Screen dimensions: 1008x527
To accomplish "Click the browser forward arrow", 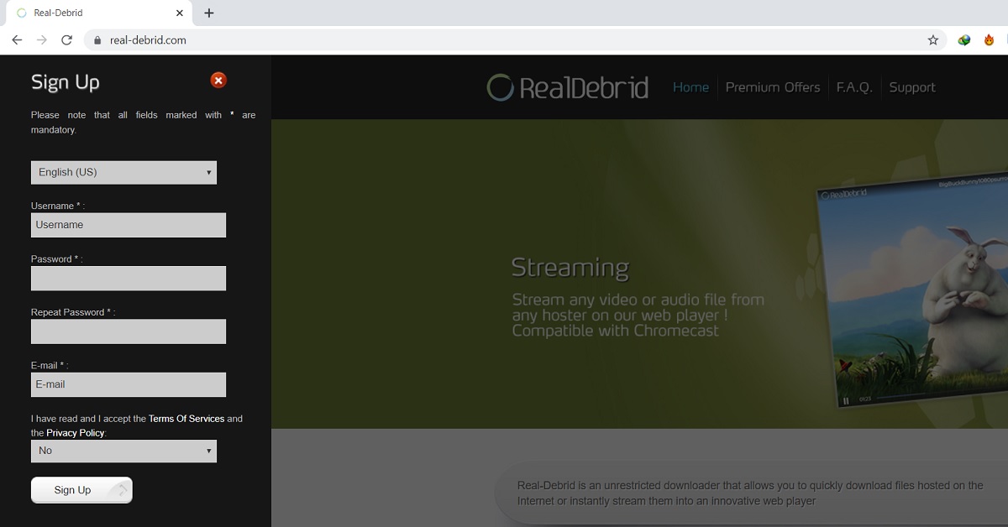I will (42, 39).
